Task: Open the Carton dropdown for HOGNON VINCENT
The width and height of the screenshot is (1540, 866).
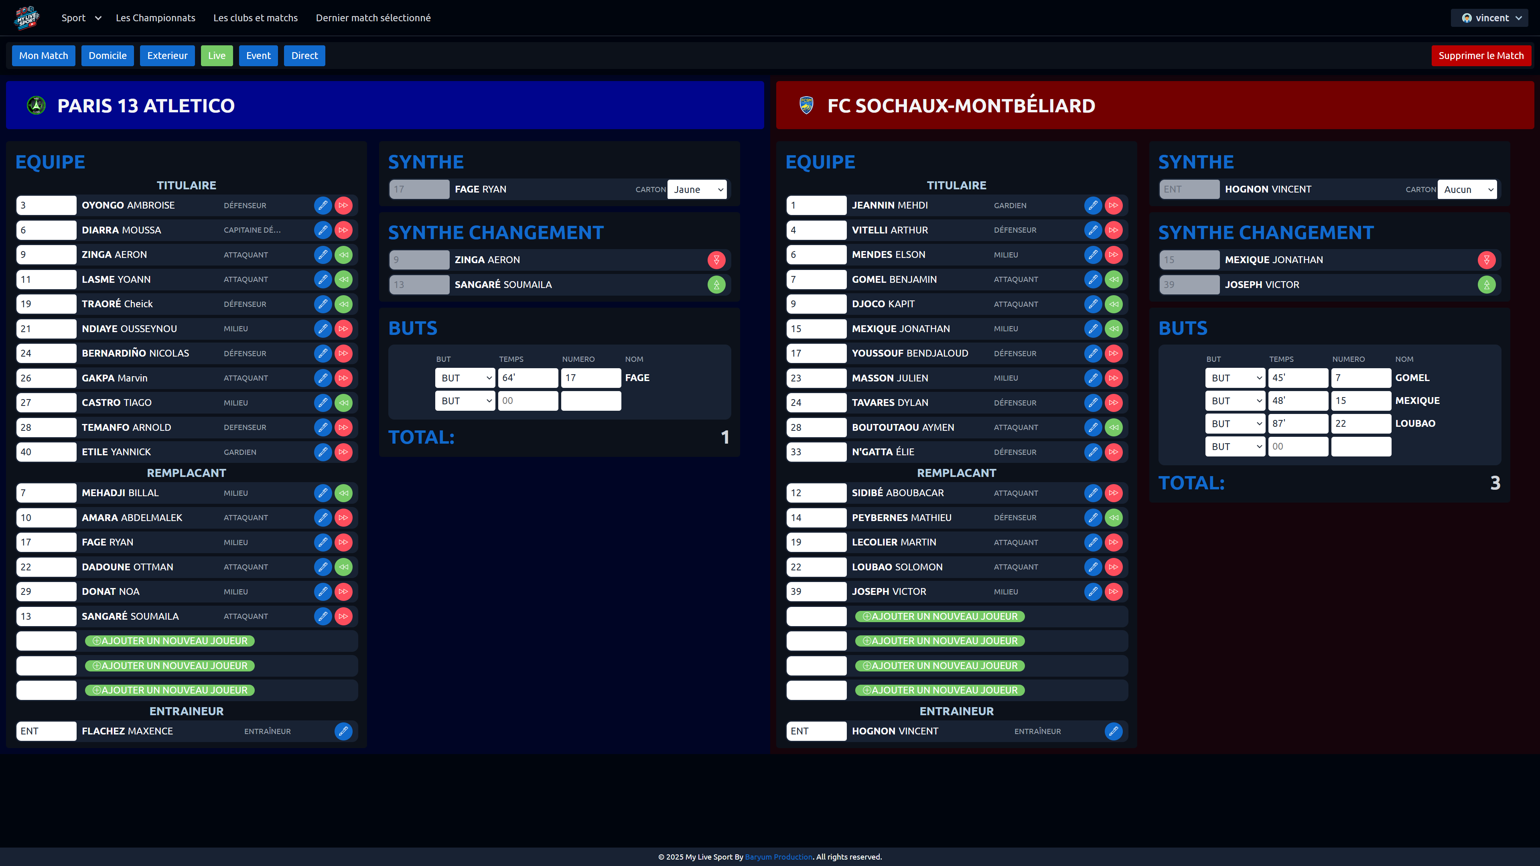Action: point(1467,189)
